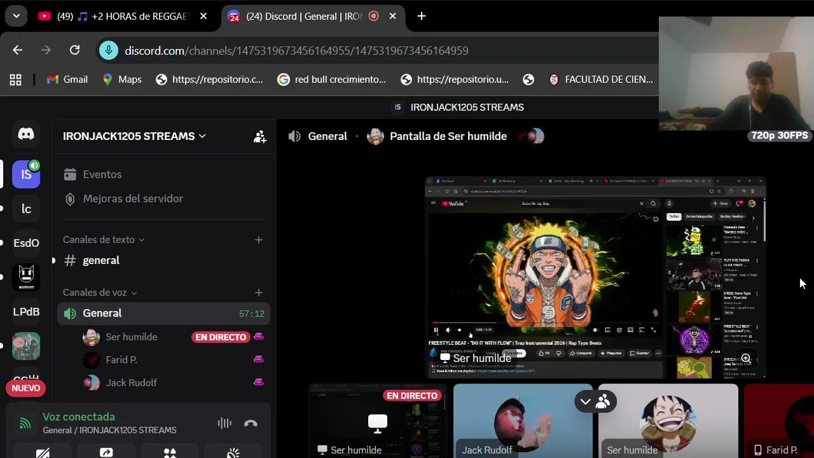Click the sofa icon in Farid P.'s row

point(258,359)
